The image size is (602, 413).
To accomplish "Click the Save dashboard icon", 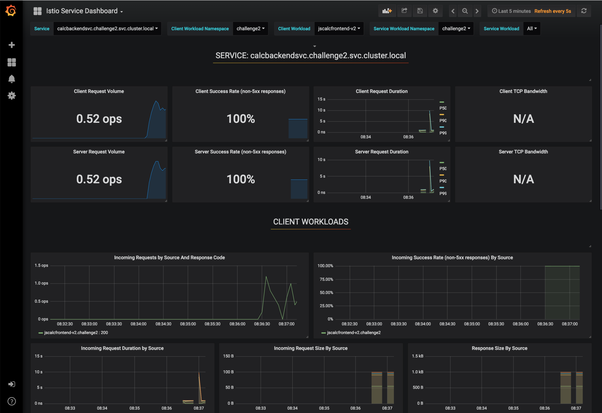I will click(420, 11).
